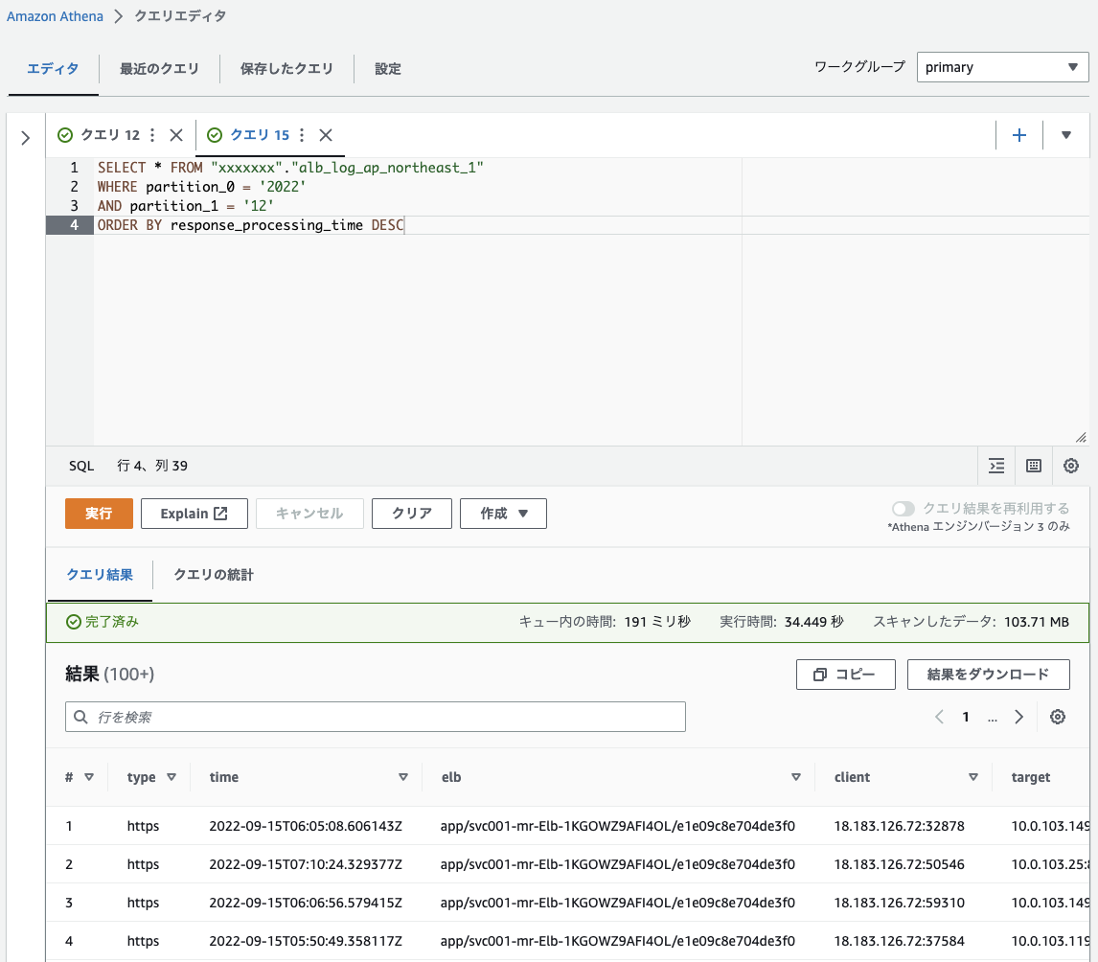The image size is (1098, 962).
Task: Expand the 作成 dropdown button
Action: click(x=503, y=514)
